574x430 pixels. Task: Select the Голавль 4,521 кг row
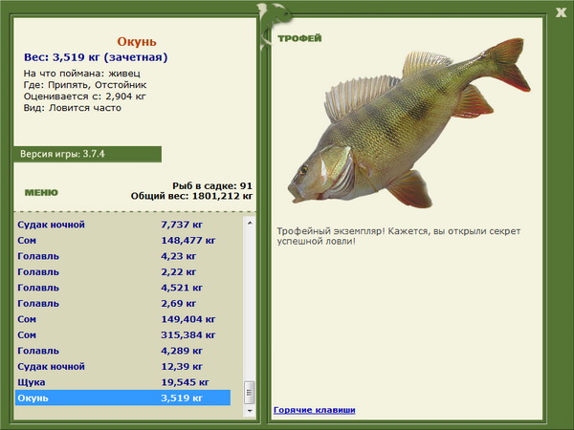tap(123, 288)
